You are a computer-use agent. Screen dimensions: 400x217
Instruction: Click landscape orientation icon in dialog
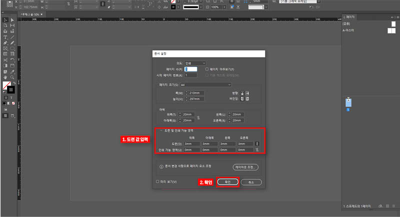click(247, 93)
